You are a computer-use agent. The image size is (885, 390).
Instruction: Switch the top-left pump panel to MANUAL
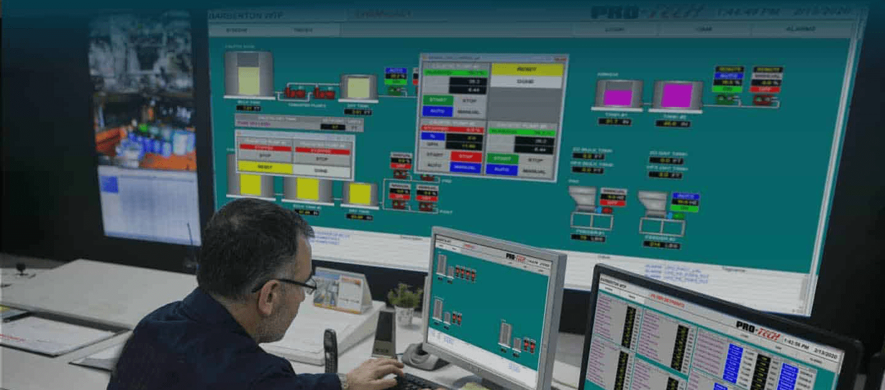pos(470,111)
